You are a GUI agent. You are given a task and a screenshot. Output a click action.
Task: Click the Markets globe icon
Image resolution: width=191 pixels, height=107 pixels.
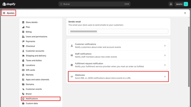23,75
